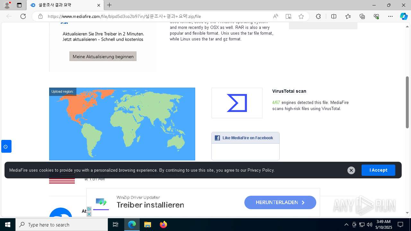Click Meine Aktualisierung beginnen button
Viewport: 411px width, 231px height.
[103, 56]
